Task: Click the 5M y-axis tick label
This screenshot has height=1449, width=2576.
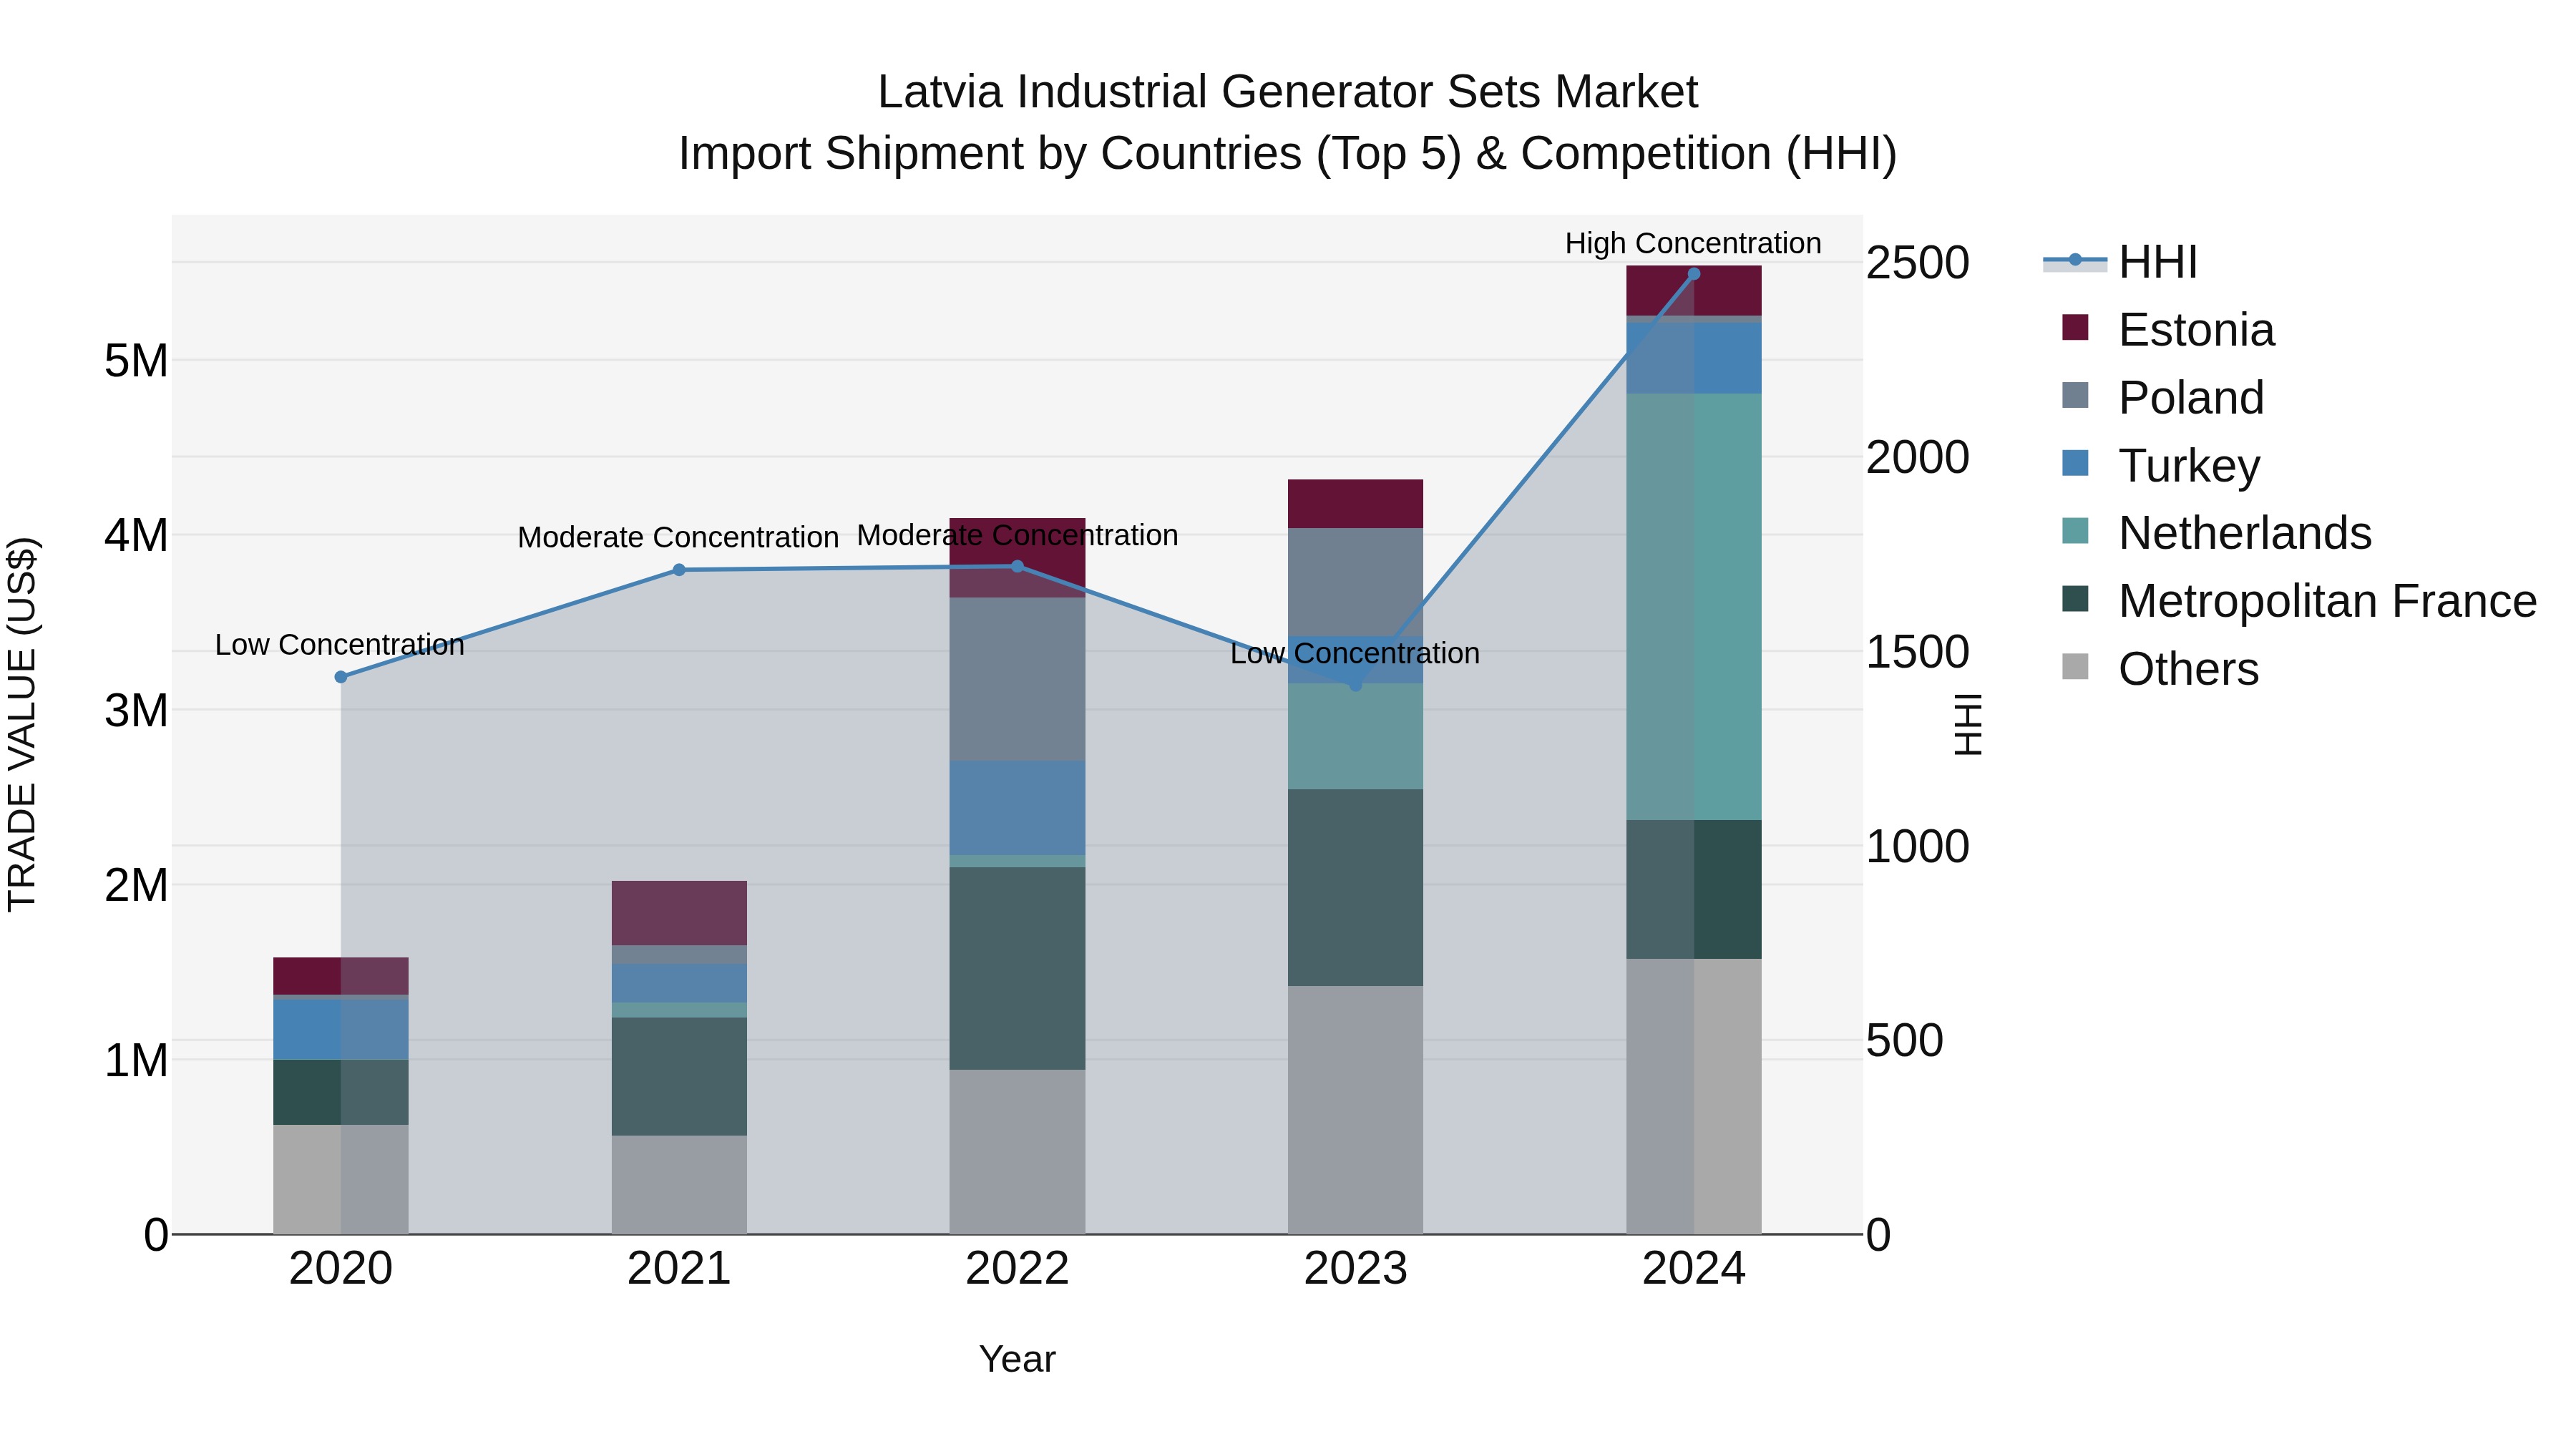Action: pos(136,360)
